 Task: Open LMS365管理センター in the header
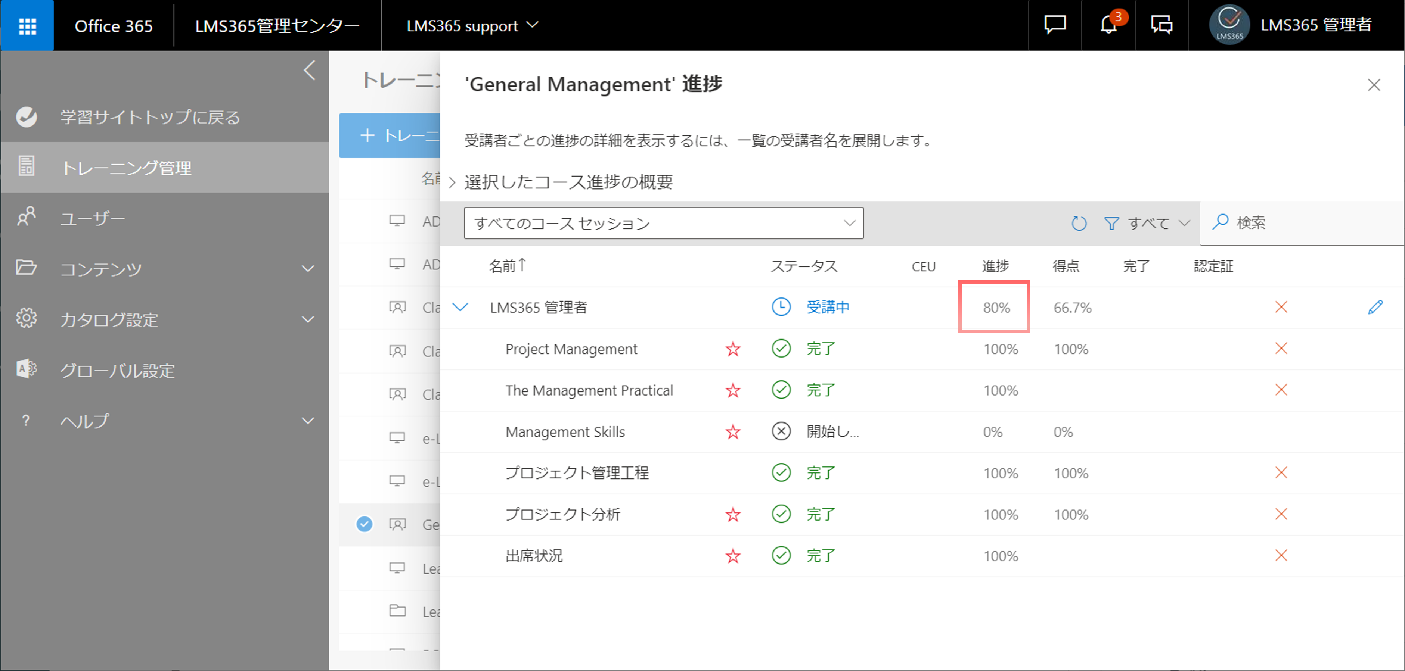point(277,26)
